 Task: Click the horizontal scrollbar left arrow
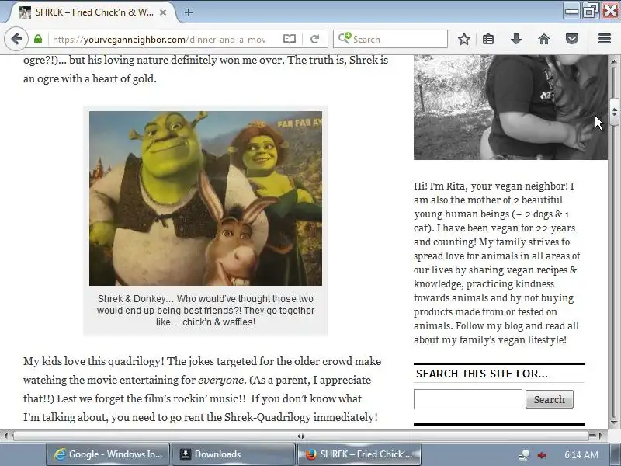tap(5, 436)
